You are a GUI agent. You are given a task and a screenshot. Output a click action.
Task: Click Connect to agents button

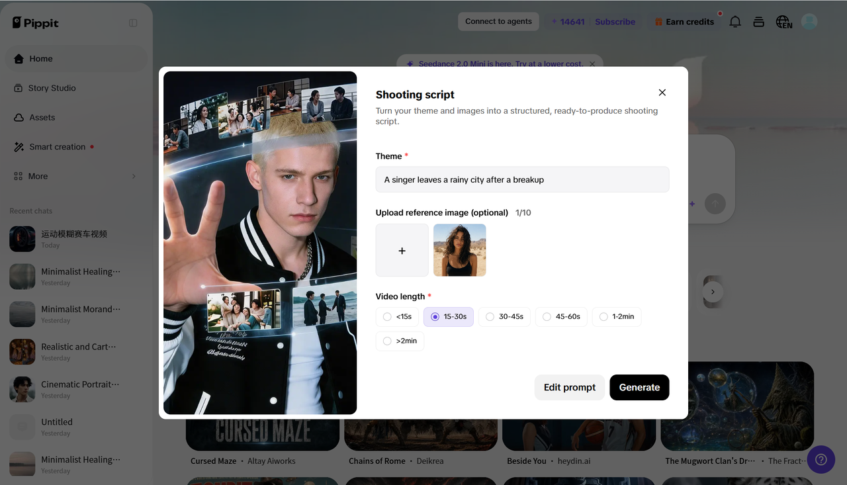point(498,21)
